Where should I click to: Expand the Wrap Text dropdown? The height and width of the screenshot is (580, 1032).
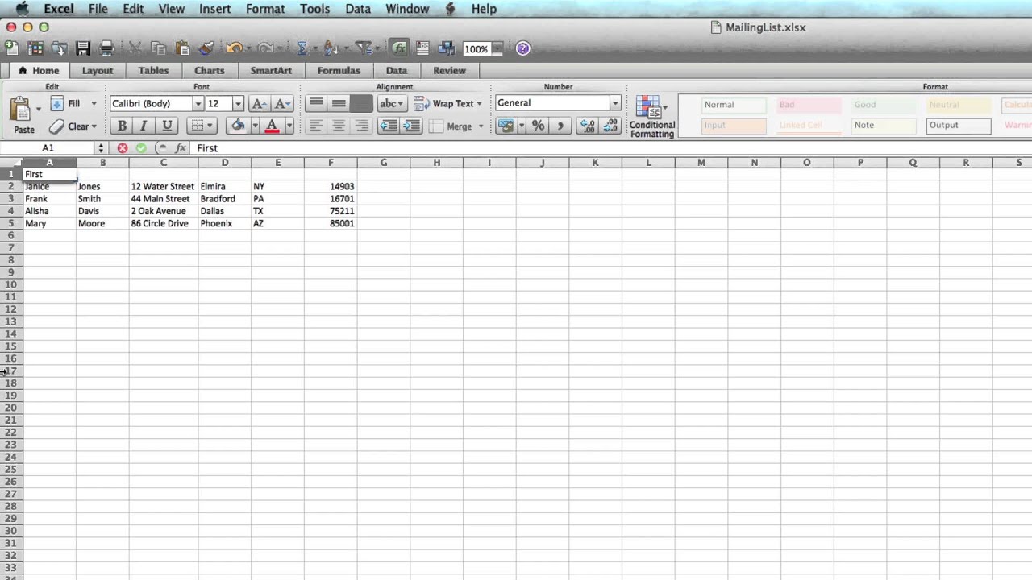point(479,104)
